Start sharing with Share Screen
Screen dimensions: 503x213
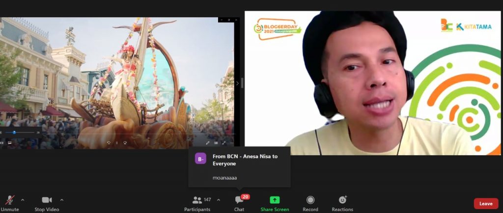click(275, 203)
